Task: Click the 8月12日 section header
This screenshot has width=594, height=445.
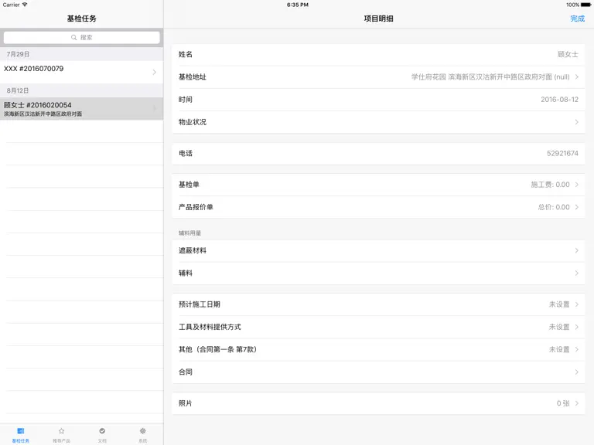Action: click(x=81, y=90)
